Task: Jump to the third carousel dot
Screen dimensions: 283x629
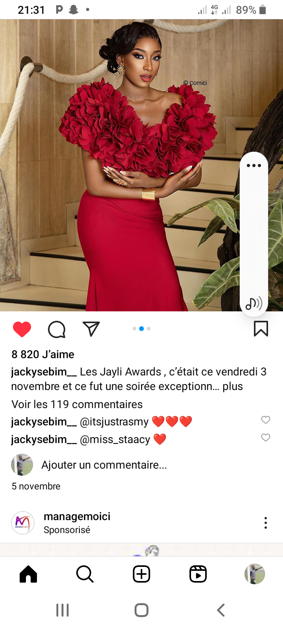Action: coord(149,329)
